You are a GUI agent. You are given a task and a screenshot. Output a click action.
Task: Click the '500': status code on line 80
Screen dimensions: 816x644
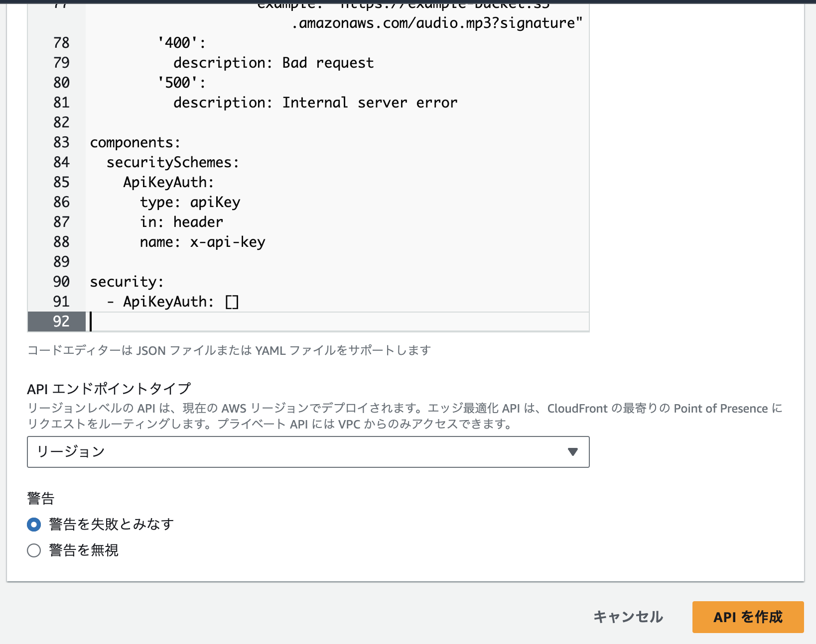(x=181, y=83)
